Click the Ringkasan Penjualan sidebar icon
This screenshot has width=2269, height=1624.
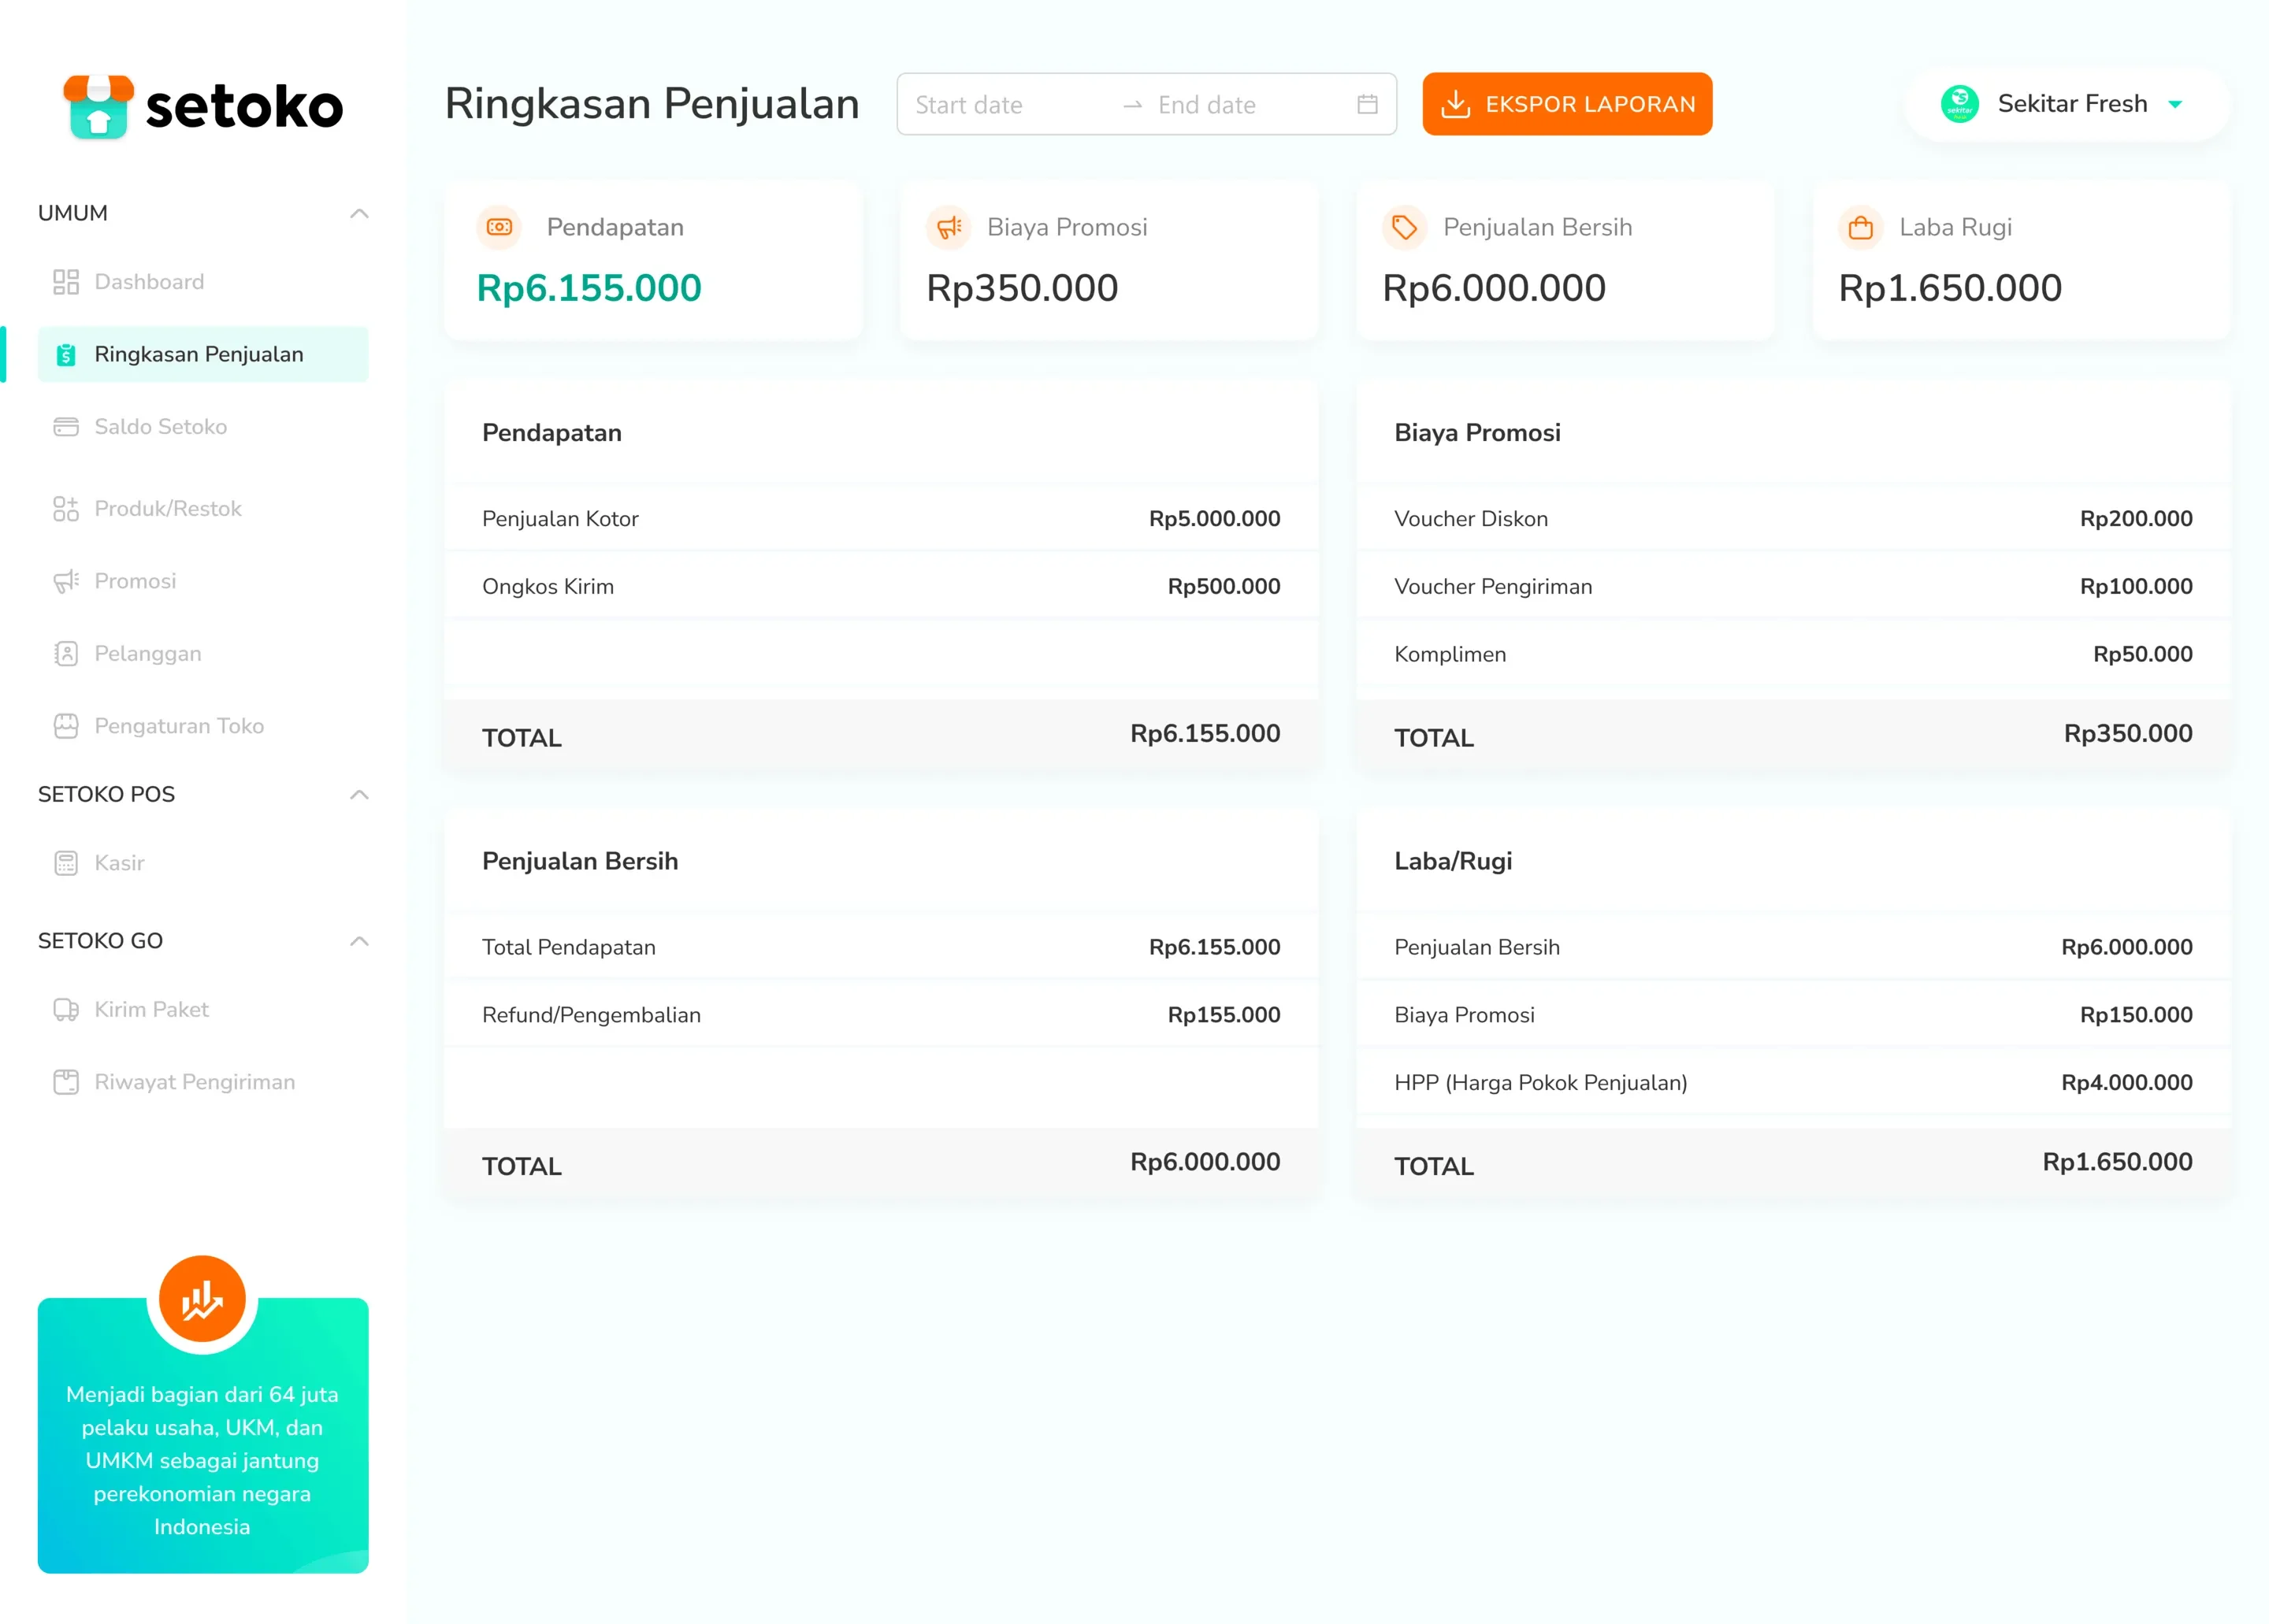coord(66,354)
